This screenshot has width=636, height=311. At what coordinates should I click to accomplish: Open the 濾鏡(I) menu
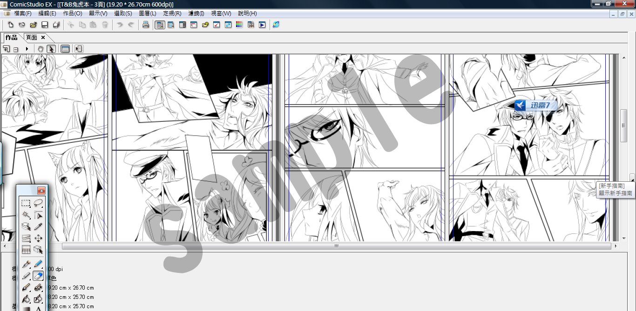[x=196, y=13]
